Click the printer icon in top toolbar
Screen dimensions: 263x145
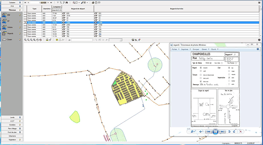[93, 3]
